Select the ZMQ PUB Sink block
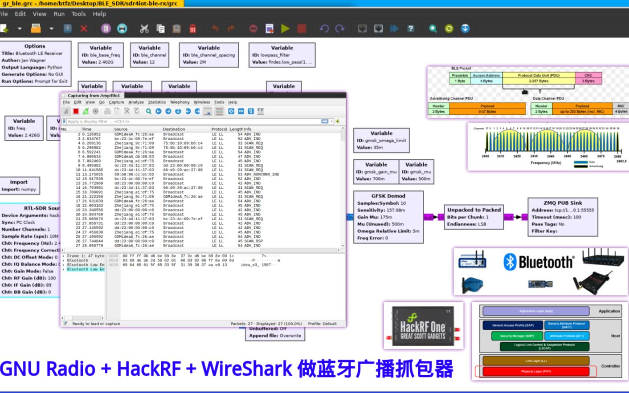 (563, 217)
